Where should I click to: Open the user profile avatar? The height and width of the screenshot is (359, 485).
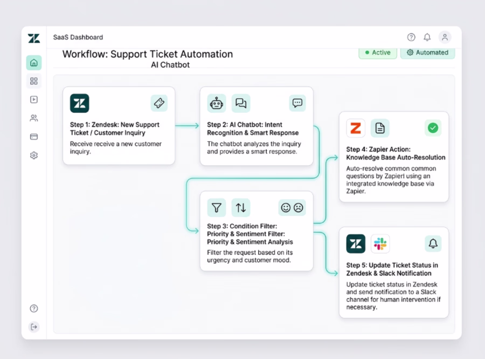[445, 37]
